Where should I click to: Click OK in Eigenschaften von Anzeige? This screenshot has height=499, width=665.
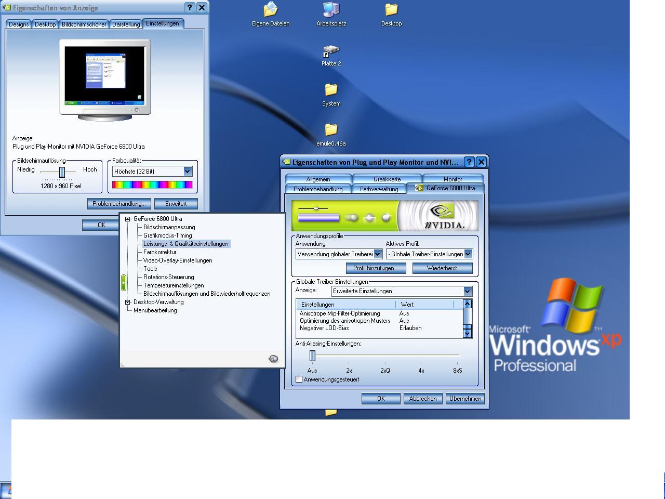click(x=101, y=225)
